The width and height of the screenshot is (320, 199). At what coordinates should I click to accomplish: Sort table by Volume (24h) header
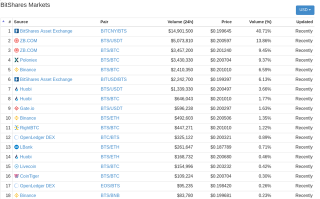(180, 22)
